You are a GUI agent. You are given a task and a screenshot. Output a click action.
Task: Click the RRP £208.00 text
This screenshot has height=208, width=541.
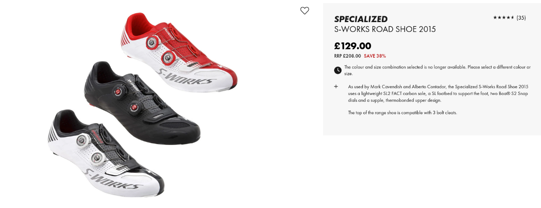pyautogui.click(x=347, y=56)
